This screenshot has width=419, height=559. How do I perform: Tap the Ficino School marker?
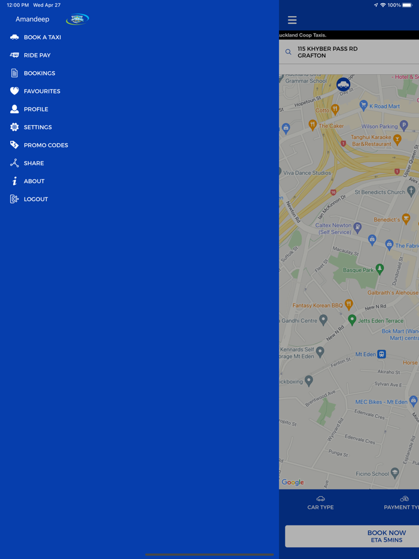tap(394, 473)
